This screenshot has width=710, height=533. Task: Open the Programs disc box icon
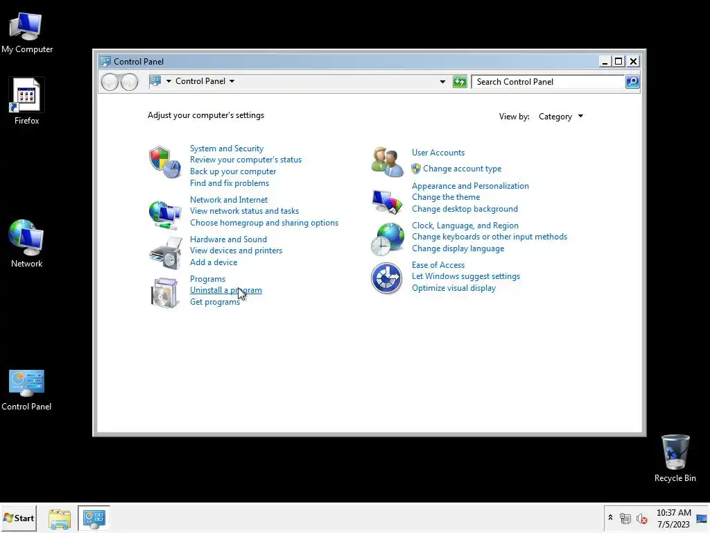[x=164, y=293]
